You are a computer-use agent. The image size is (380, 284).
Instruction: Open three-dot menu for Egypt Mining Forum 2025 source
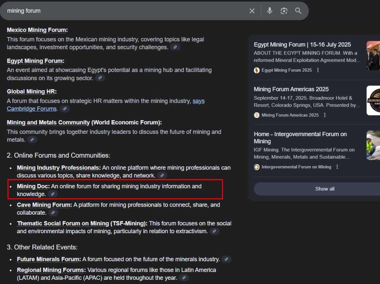tap(318, 70)
